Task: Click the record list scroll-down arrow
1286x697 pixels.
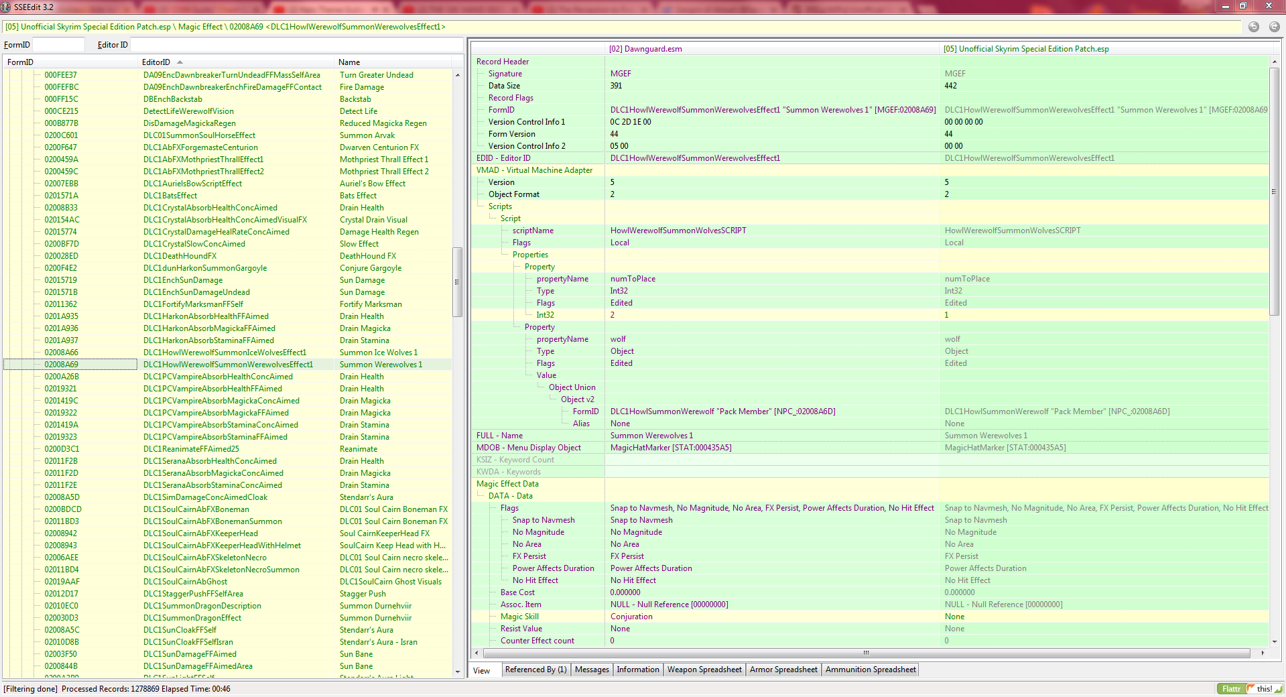Action: (458, 672)
